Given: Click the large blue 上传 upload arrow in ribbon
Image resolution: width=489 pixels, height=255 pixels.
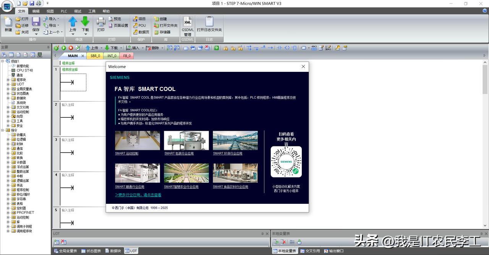Looking at the screenshot, I should (73, 21).
